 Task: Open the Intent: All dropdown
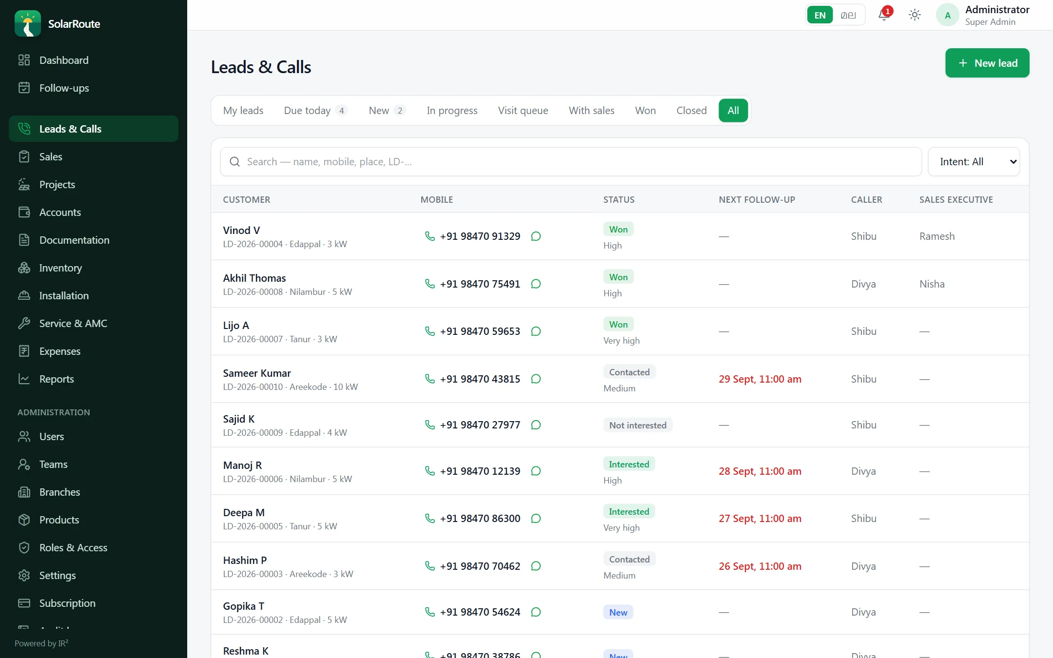coord(974,162)
